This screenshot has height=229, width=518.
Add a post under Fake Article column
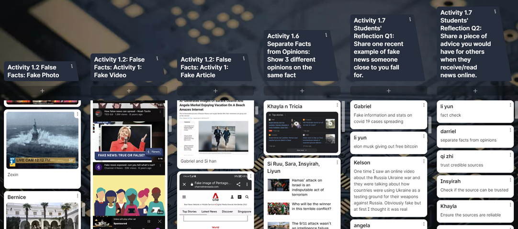pos(215,91)
